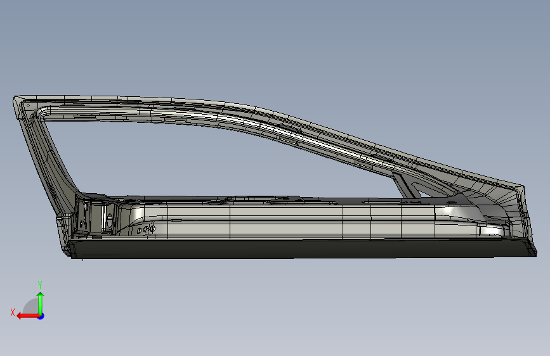Viewport: 550px width, 356px height.
Task: Select the "X" label beside the triad
Action: pos(13,312)
